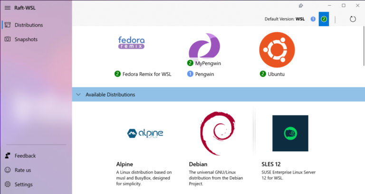Open the Feedback link
Image resolution: width=365 pixels, height=194 pixels.
click(25, 156)
